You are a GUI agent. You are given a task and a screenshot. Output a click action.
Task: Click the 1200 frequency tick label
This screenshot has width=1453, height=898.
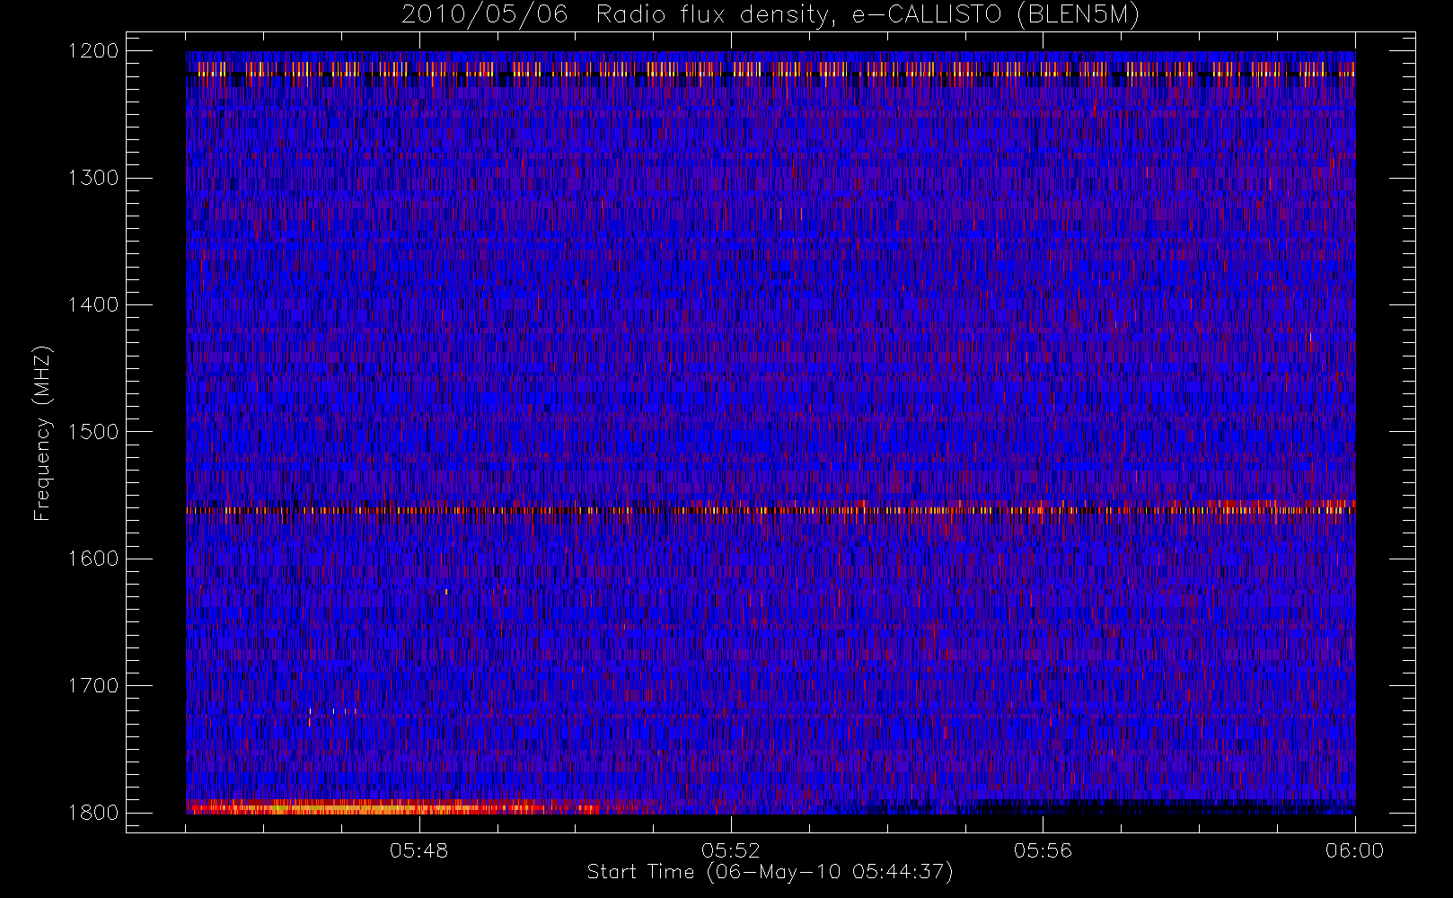93,51
